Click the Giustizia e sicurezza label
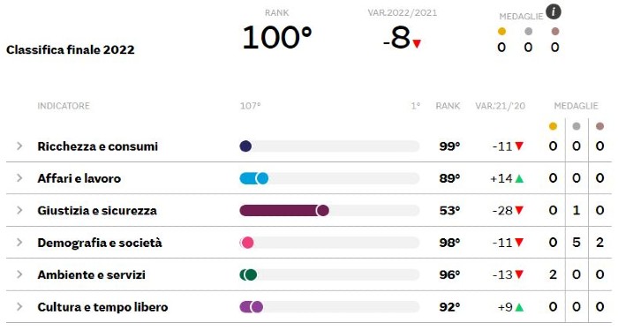The height and width of the screenshot is (330, 618). click(x=97, y=211)
